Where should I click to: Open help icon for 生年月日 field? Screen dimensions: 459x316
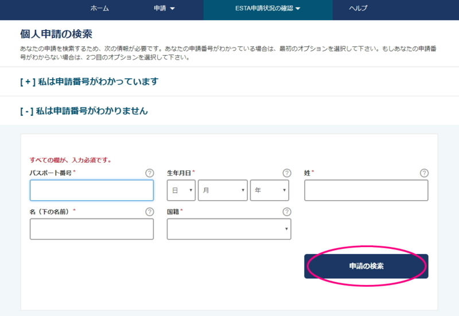click(287, 173)
